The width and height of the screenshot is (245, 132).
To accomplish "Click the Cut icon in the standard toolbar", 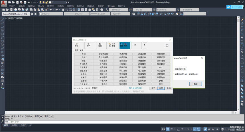I will [x=31, y=10].
